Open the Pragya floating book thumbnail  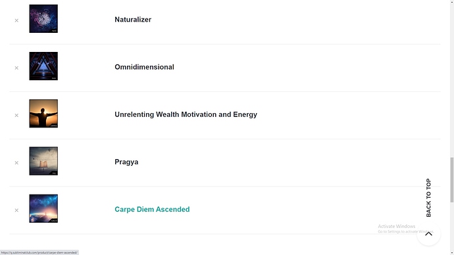click(x=43, y=161)
